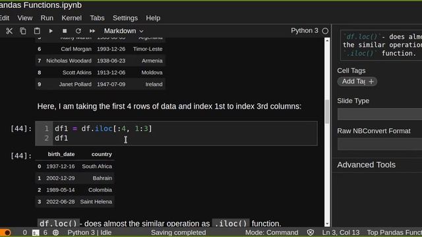Viewport: 422px width, 237px height.
Task: Run the selected cell
Action: point(51,31)
